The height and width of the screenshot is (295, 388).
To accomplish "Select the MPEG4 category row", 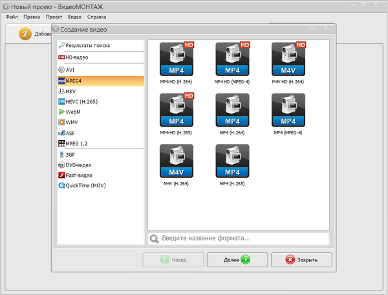I will click(x=101, y=81).
